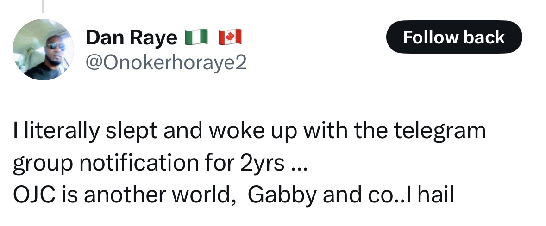Image resolution: width=546 pixels, height=226 pixels.
Task: Select the @Onokerhoraye2 handle
Action: click(x=166, y=62)
